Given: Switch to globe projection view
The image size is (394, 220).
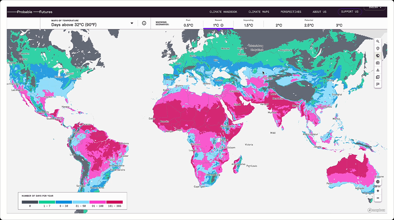Looking at the screenshot, I should (x=378, y=181).
